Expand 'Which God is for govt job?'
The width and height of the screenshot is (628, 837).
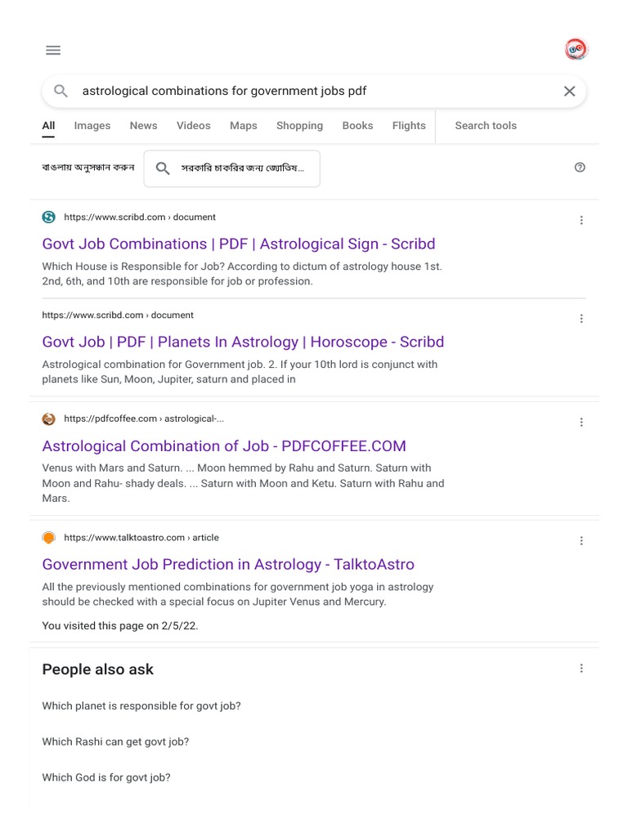pos(106,777)
